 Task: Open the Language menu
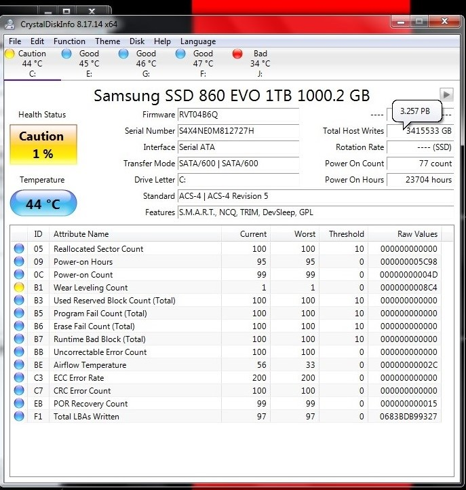pos(198,41)
